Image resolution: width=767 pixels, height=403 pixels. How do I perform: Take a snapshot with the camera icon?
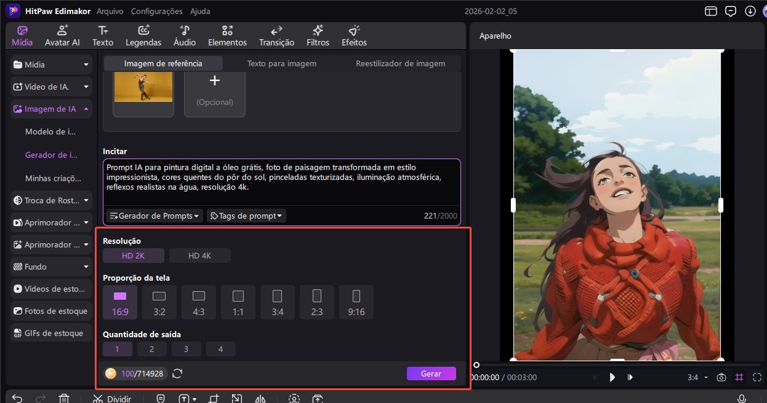tap(721, 377)
